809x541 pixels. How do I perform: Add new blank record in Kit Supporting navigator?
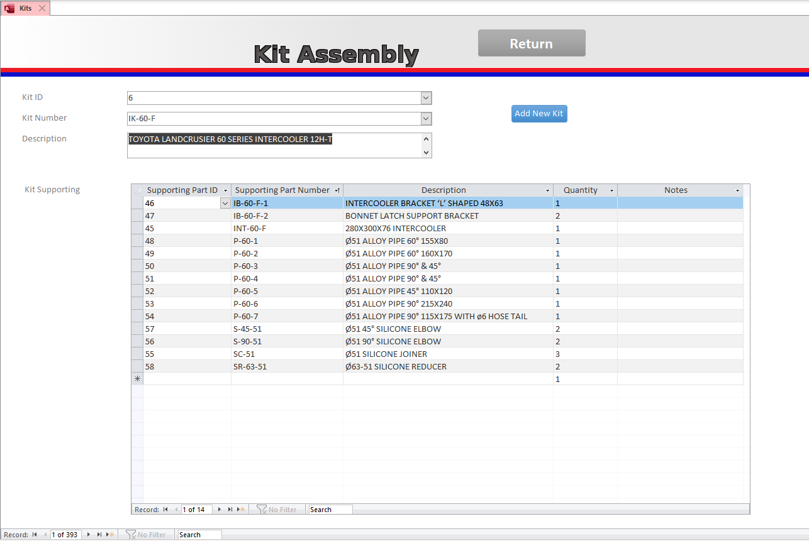(x=242, y=510)
